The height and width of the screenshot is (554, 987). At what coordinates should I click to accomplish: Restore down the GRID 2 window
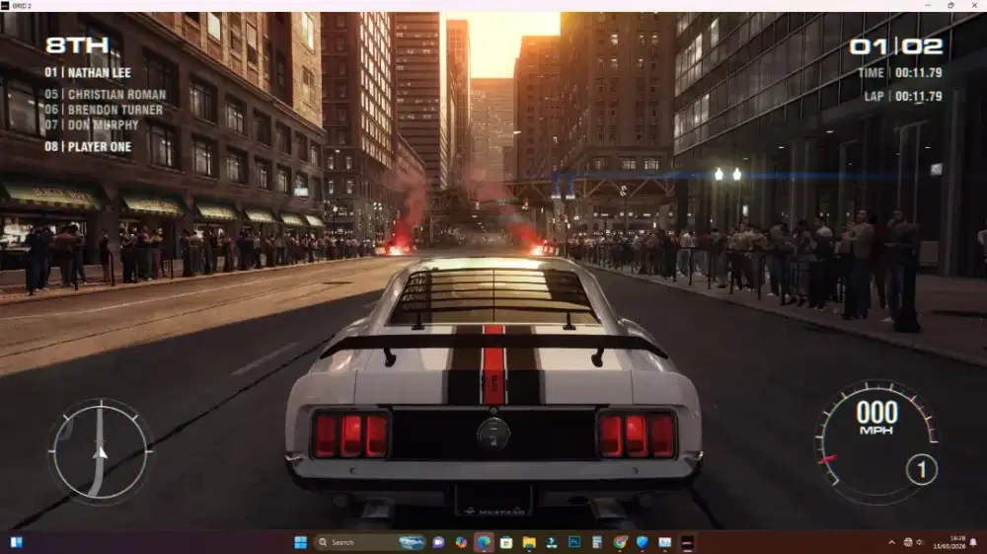(x=951, y=6)
